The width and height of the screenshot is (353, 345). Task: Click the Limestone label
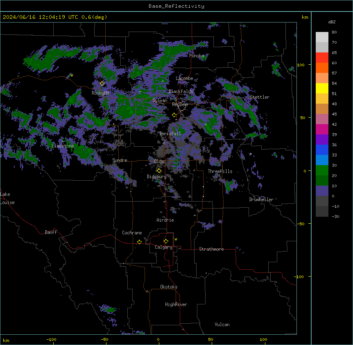(x=63, y=146)
